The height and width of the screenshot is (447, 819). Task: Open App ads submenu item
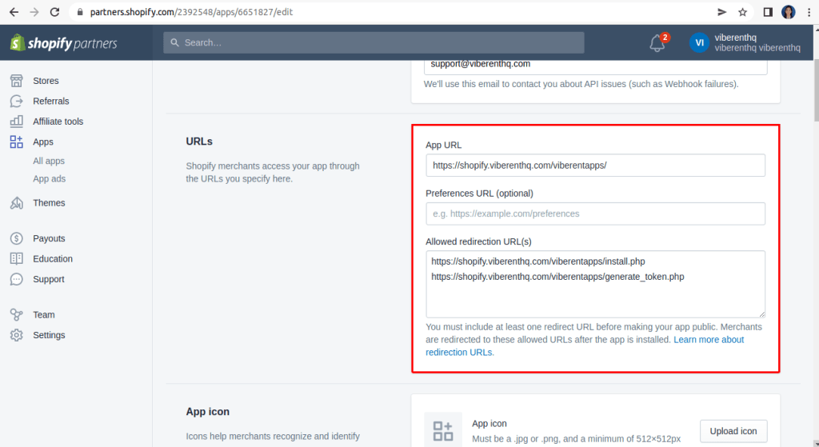[49, 179]
